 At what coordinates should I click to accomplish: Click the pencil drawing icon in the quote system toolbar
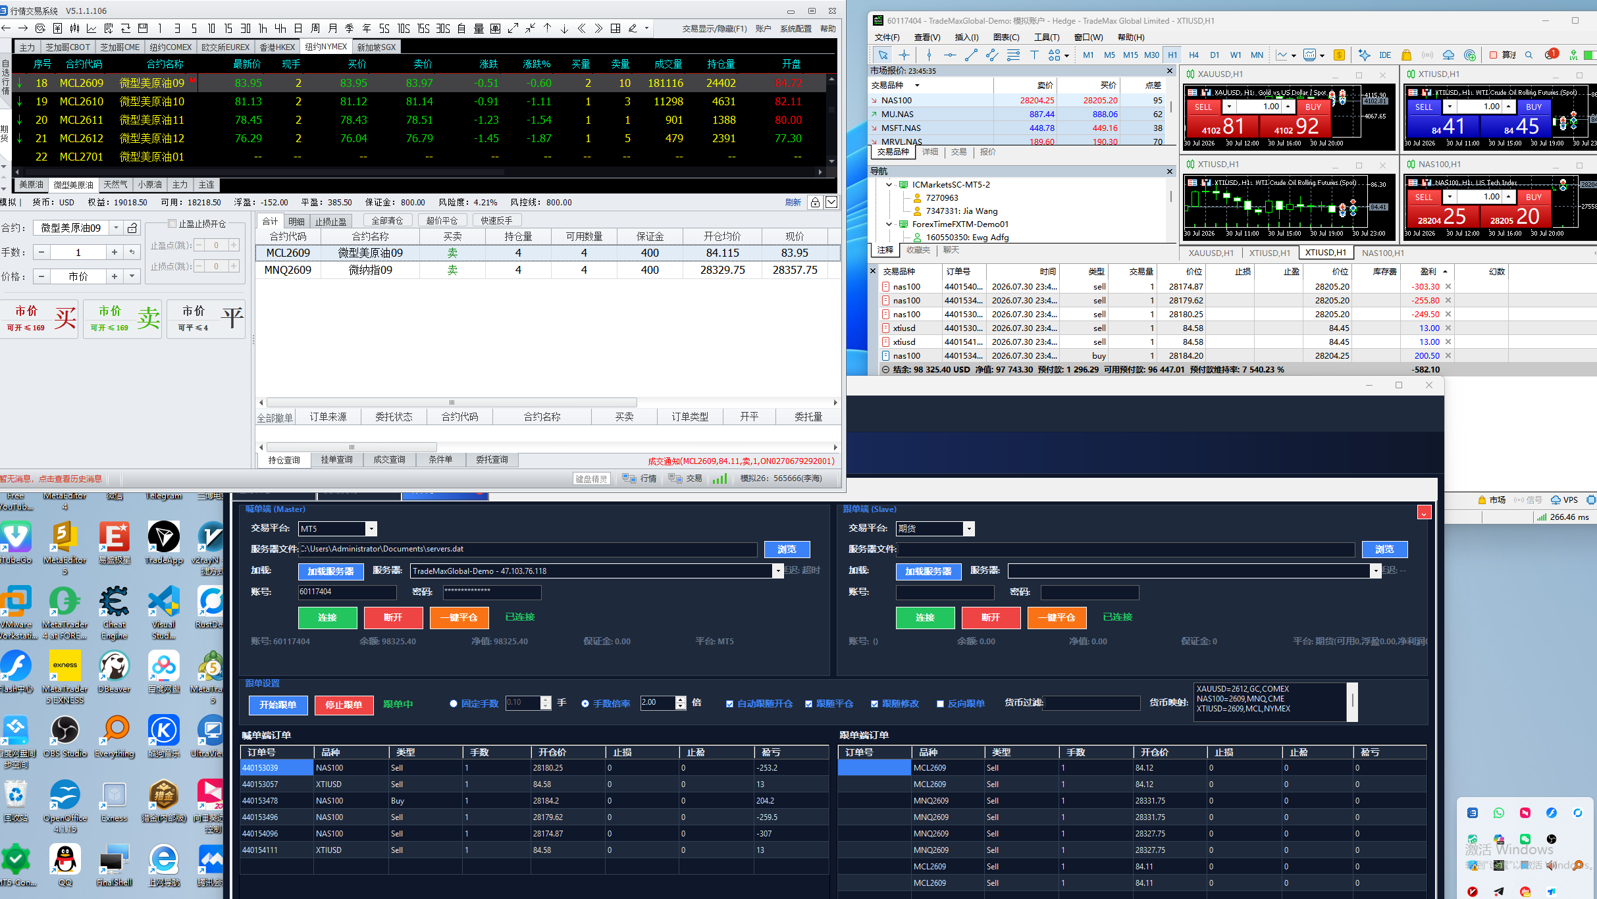pyautogui.click(x=633, y=28)
